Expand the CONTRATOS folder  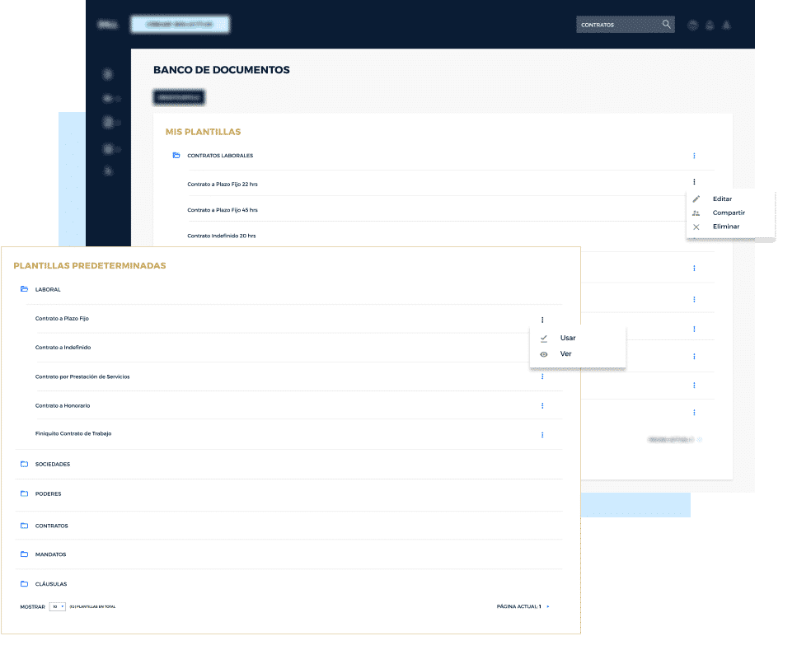[24, 526]
